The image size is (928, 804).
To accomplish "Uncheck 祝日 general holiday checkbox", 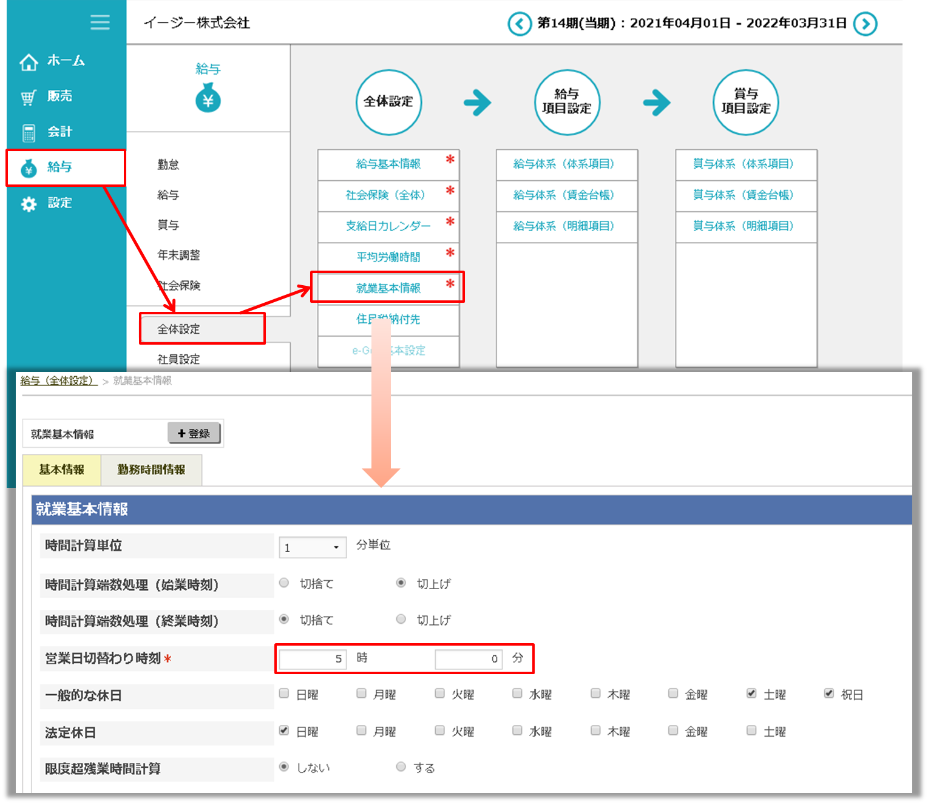I will [829, 694].
